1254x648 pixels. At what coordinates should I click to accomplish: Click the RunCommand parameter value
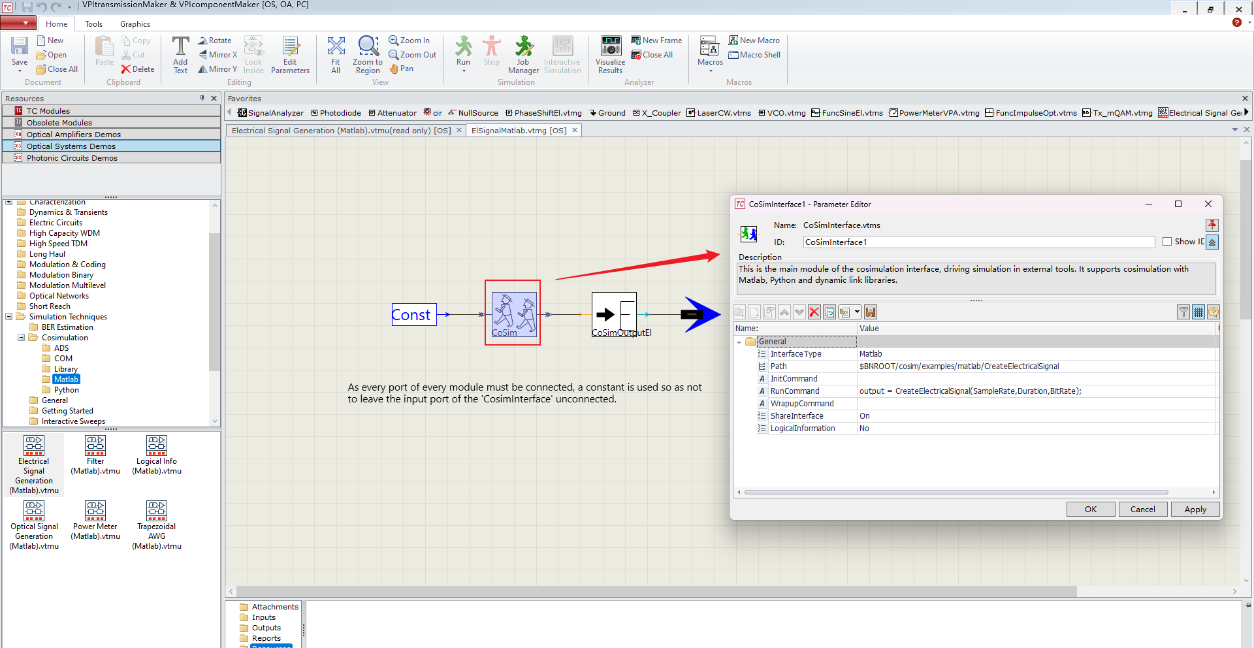1037,391
